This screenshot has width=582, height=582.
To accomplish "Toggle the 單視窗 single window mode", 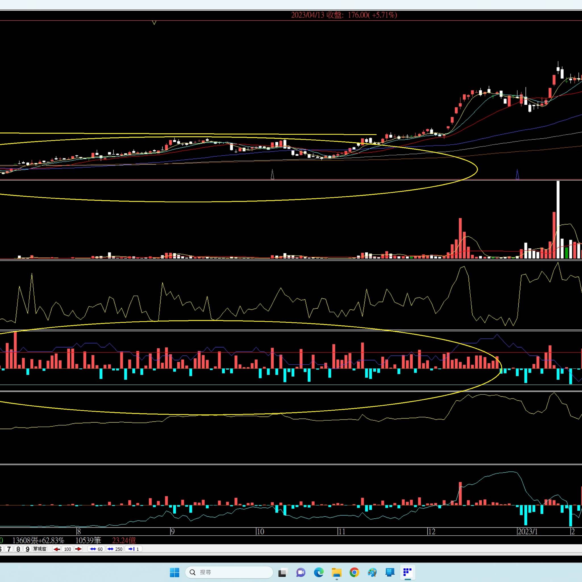I will pos(40,549).
